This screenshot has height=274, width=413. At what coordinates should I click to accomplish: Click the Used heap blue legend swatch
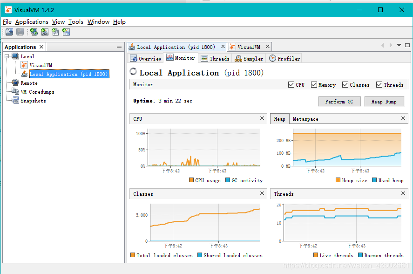point(374,180)
